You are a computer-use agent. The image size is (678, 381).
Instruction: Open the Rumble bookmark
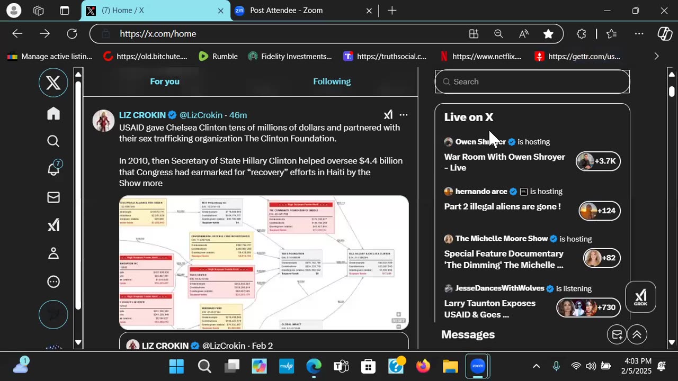coord(218,56)
